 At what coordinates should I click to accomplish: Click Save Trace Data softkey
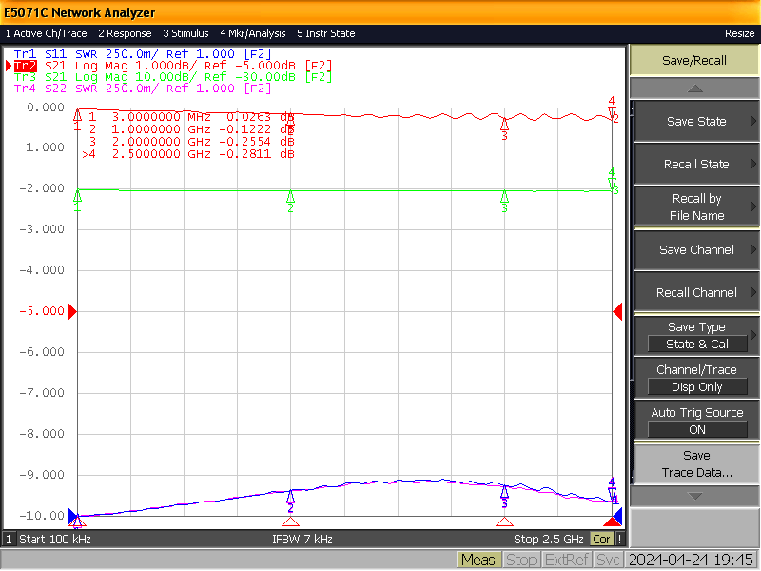(696, 463)
